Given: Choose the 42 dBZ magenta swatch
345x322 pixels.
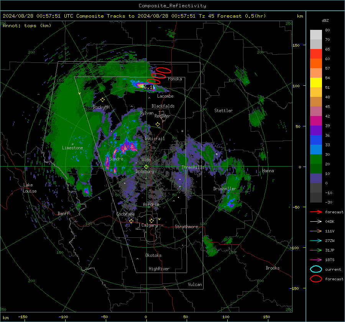Looking at the screenshot, I should click(316, 121).
